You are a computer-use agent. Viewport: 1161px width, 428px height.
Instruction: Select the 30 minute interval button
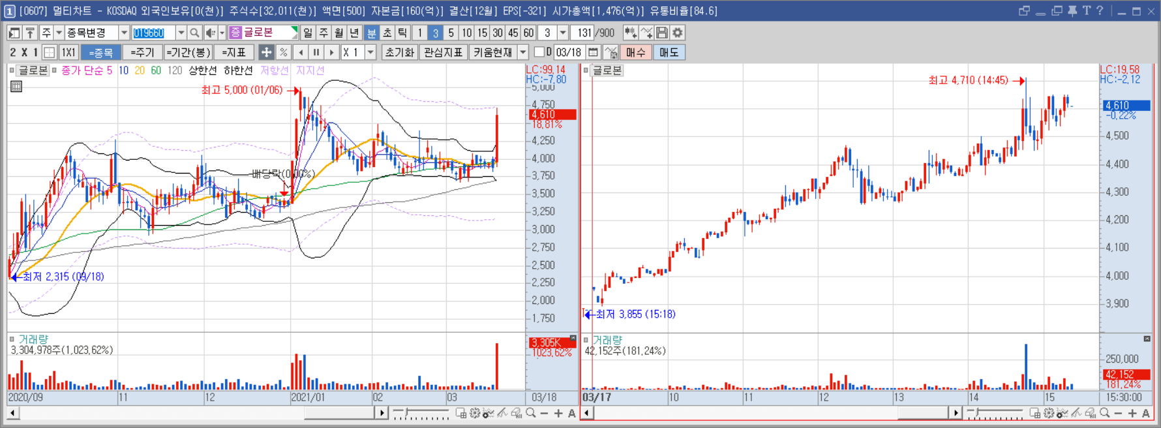coord(498,33)
